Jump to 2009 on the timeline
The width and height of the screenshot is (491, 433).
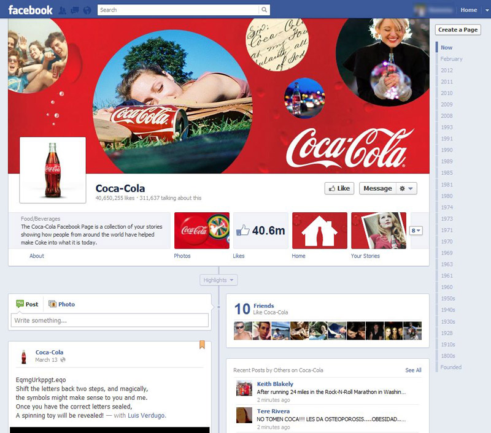(x=447, y=104)
